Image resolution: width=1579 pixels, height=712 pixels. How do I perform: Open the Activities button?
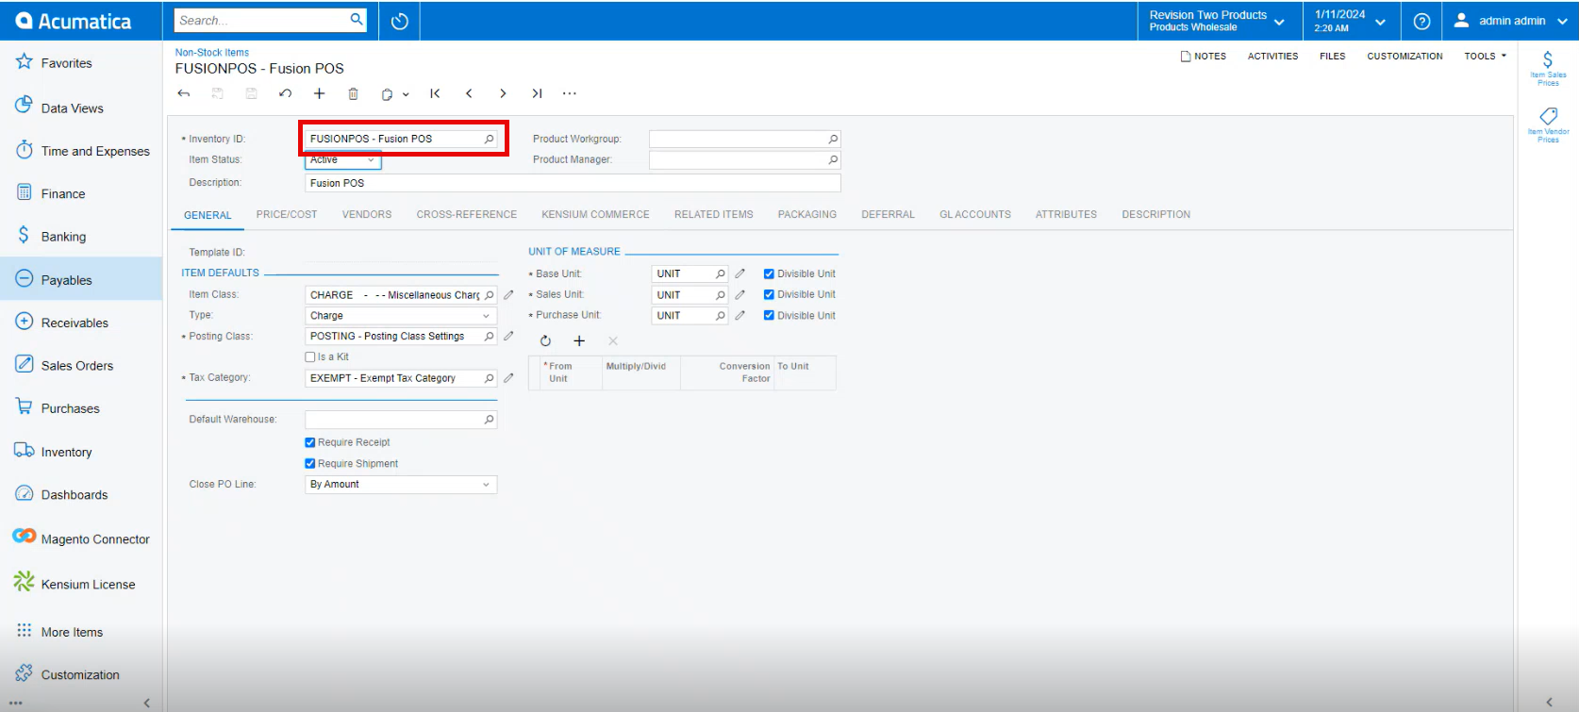(1273, 57)
